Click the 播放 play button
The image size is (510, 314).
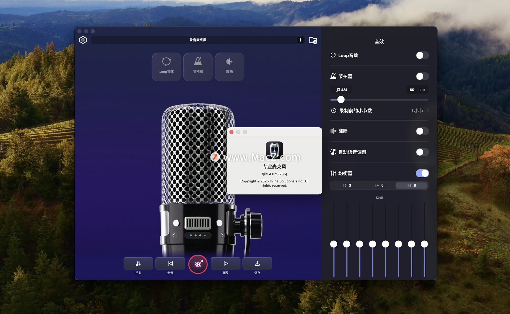coord(226,264)
